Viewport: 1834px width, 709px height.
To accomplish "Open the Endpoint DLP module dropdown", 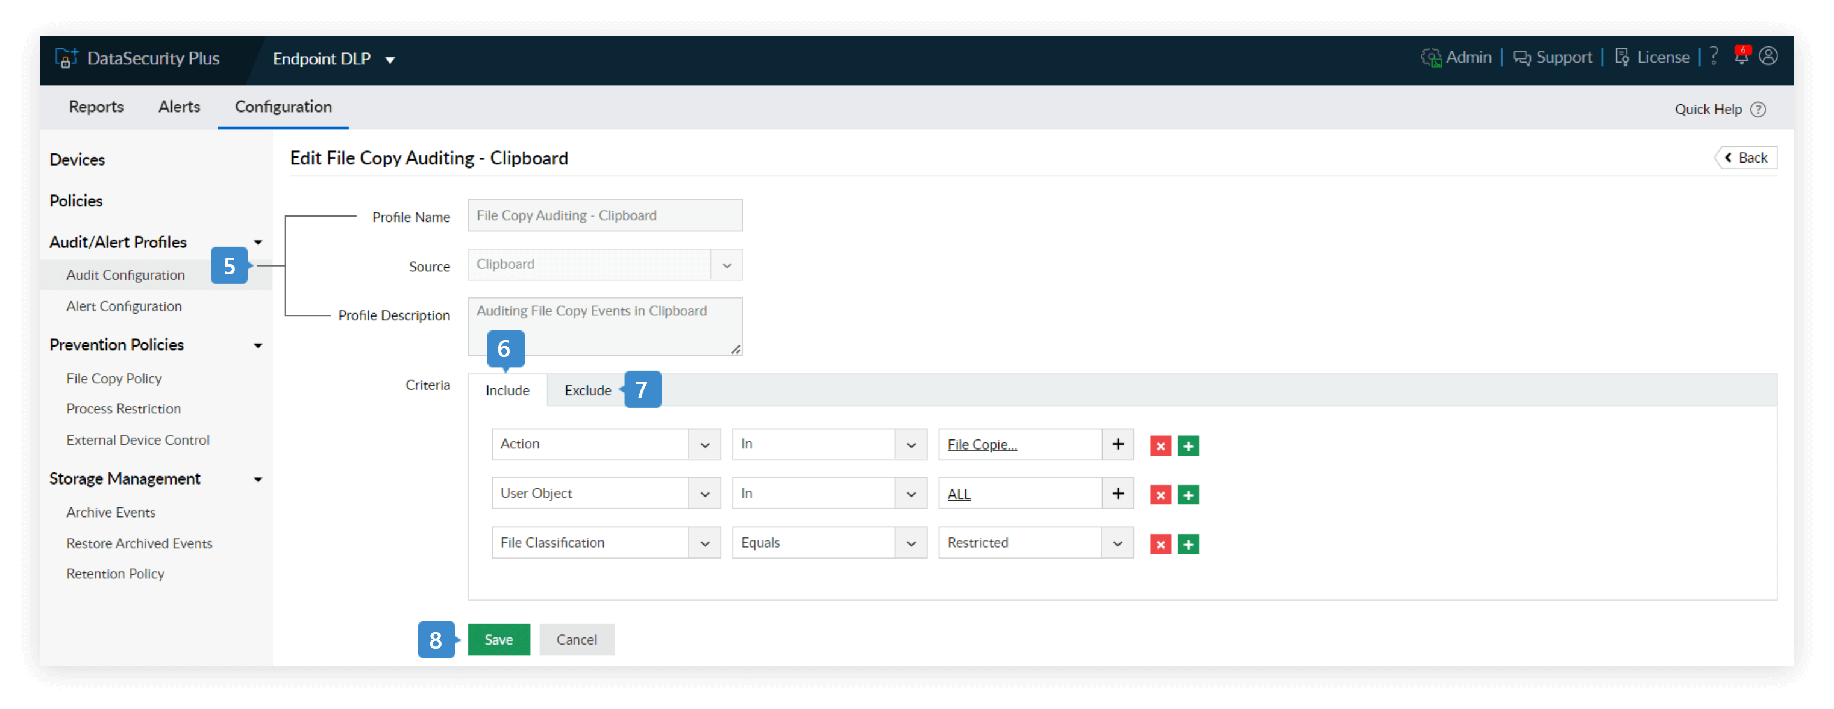I will [390, 60].
